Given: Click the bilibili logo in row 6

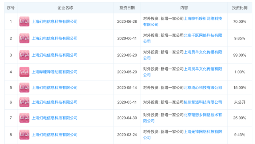Looking at the screenshot, I should tap(24, 102).
